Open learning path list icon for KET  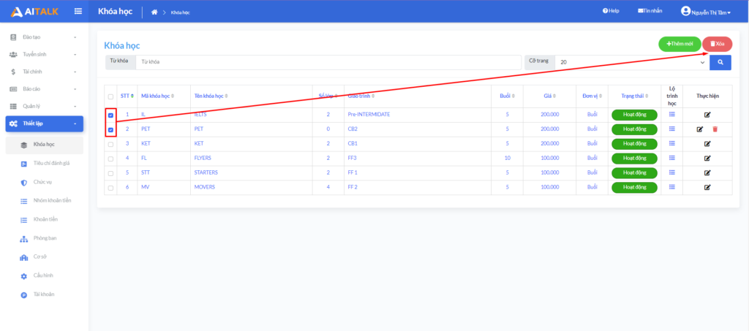point(672,143)
